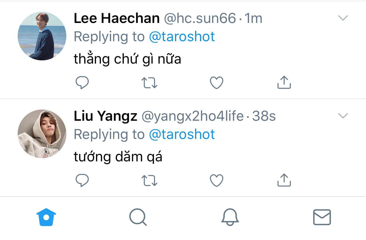Go to the Home tab
The image size is (366, 240).
pyautogui.click(x=46, y=217)
